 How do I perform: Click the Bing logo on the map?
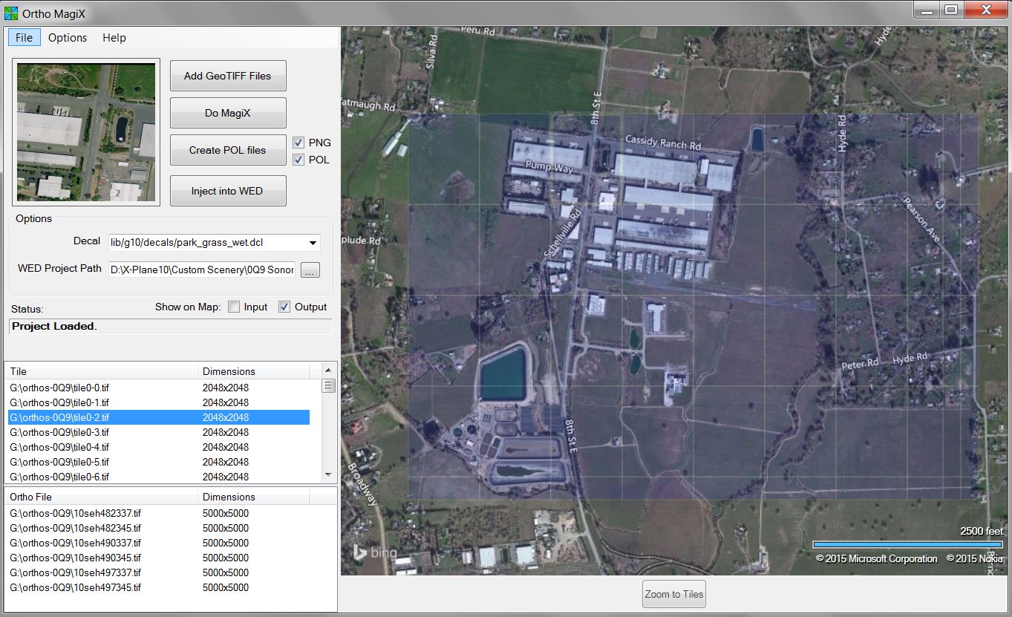[x=374, y=553]
